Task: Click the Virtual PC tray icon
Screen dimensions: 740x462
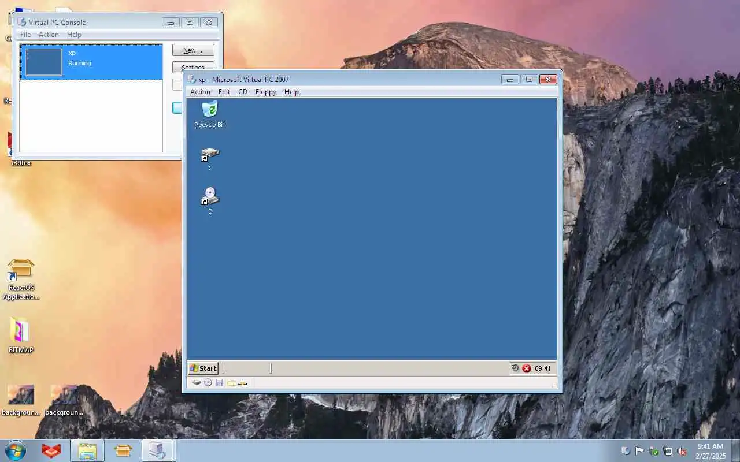Action: [x=626, y=451]
